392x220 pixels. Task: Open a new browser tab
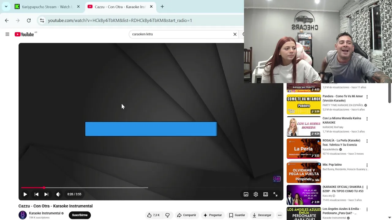coord(162,7)
